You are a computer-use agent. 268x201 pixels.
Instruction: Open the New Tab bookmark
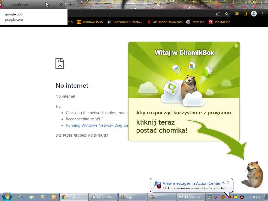click(x=195, y=22)
